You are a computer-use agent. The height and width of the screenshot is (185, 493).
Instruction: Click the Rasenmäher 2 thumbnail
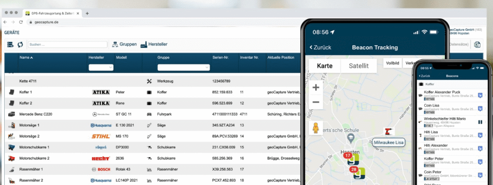coord(12,181)
